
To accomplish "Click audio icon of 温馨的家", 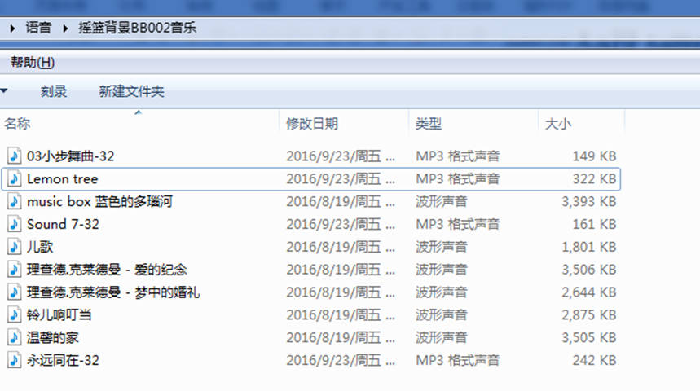I will pyautogui.click(x=15, y=338).
